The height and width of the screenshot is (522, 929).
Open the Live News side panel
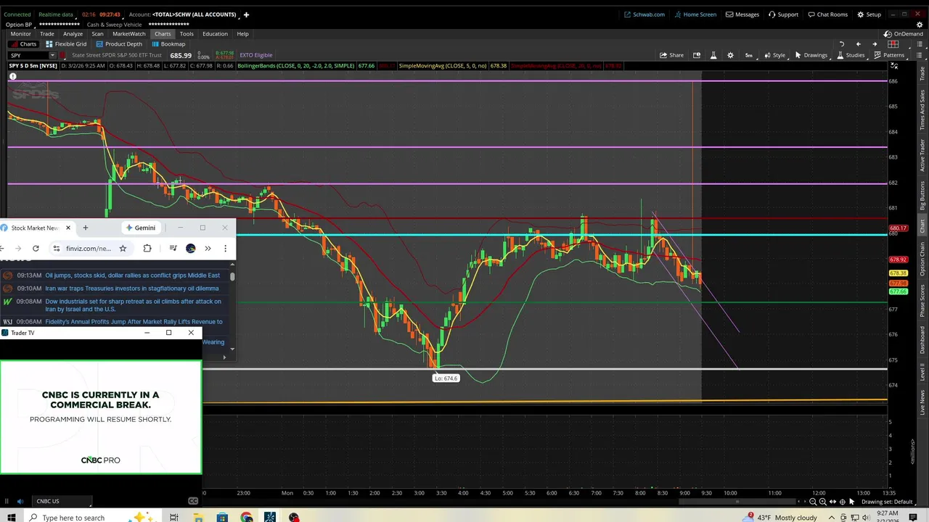pyautogui.click(x=922, y=402)
